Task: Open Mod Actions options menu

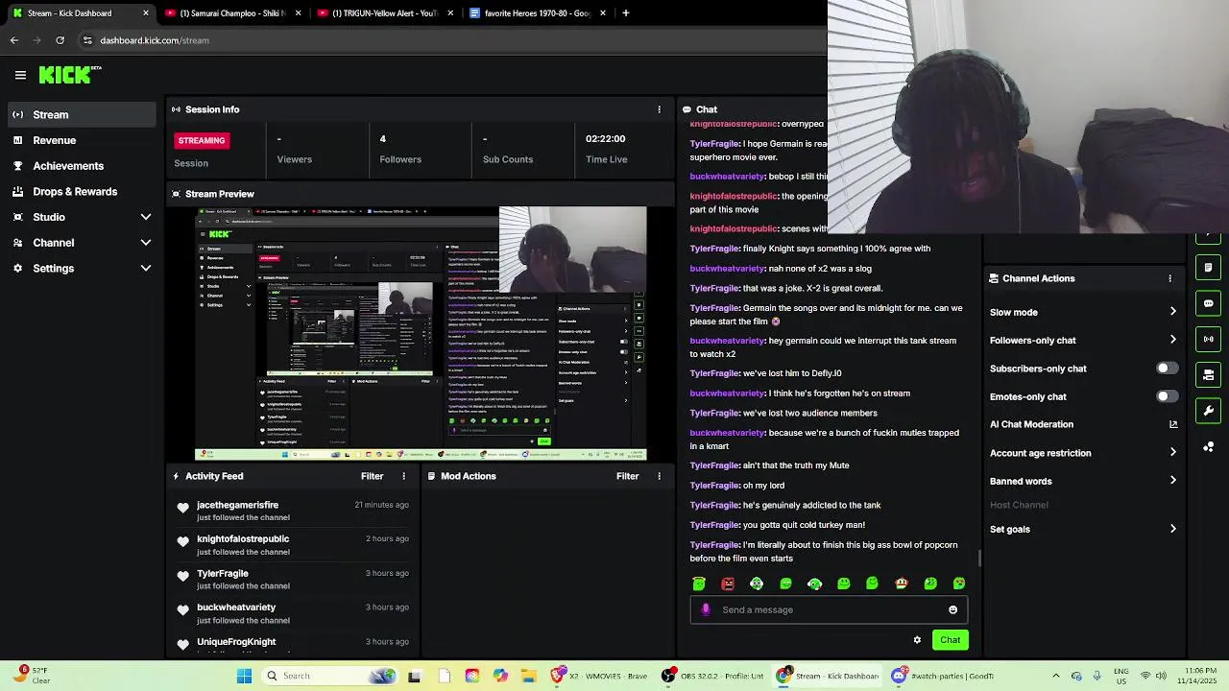Action: (x=659, y=476)
